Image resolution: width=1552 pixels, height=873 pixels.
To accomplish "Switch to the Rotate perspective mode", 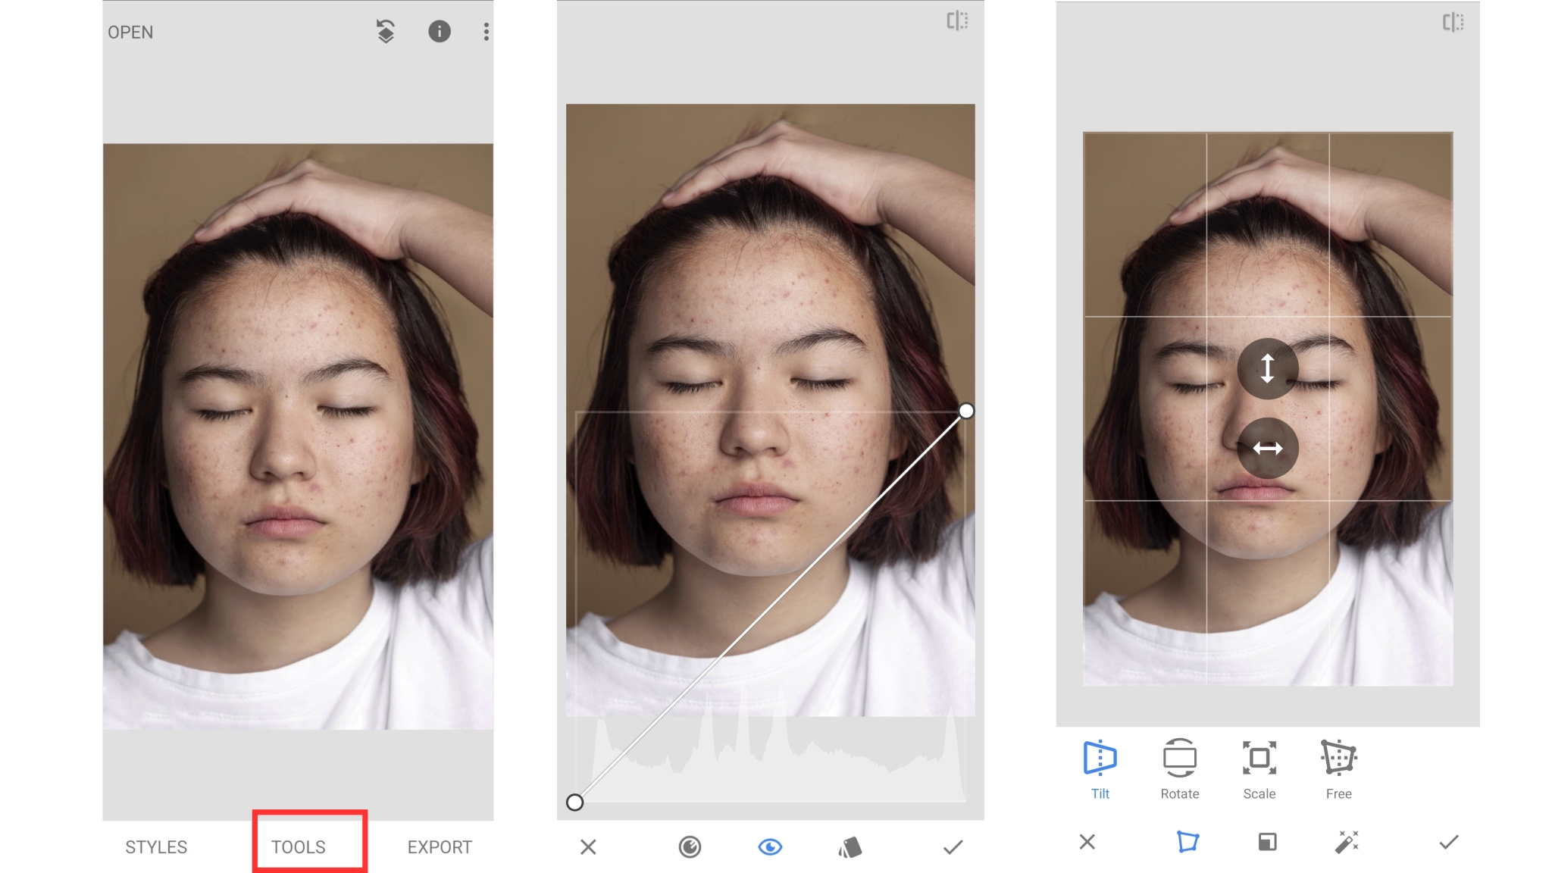I will click(x=1179, y=758).
